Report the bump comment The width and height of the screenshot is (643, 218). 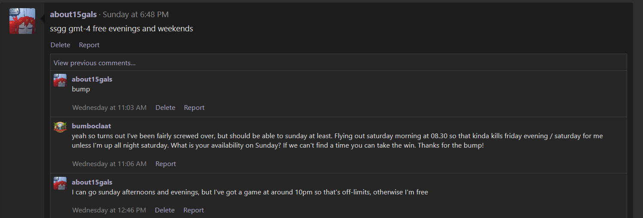pyautogui.click(x=194, y=108)
